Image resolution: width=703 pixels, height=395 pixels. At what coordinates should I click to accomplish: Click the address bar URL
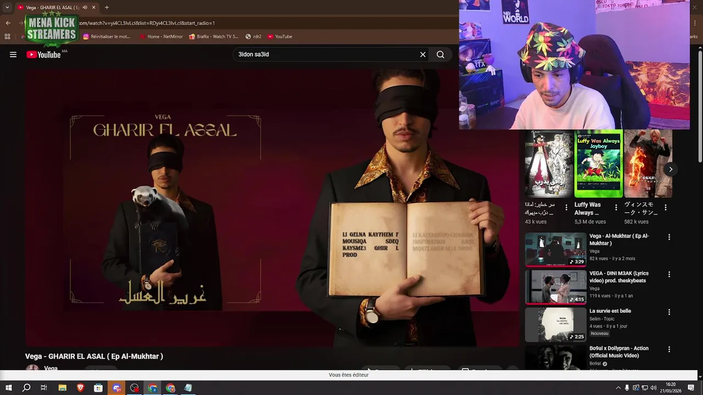[147, 23]
